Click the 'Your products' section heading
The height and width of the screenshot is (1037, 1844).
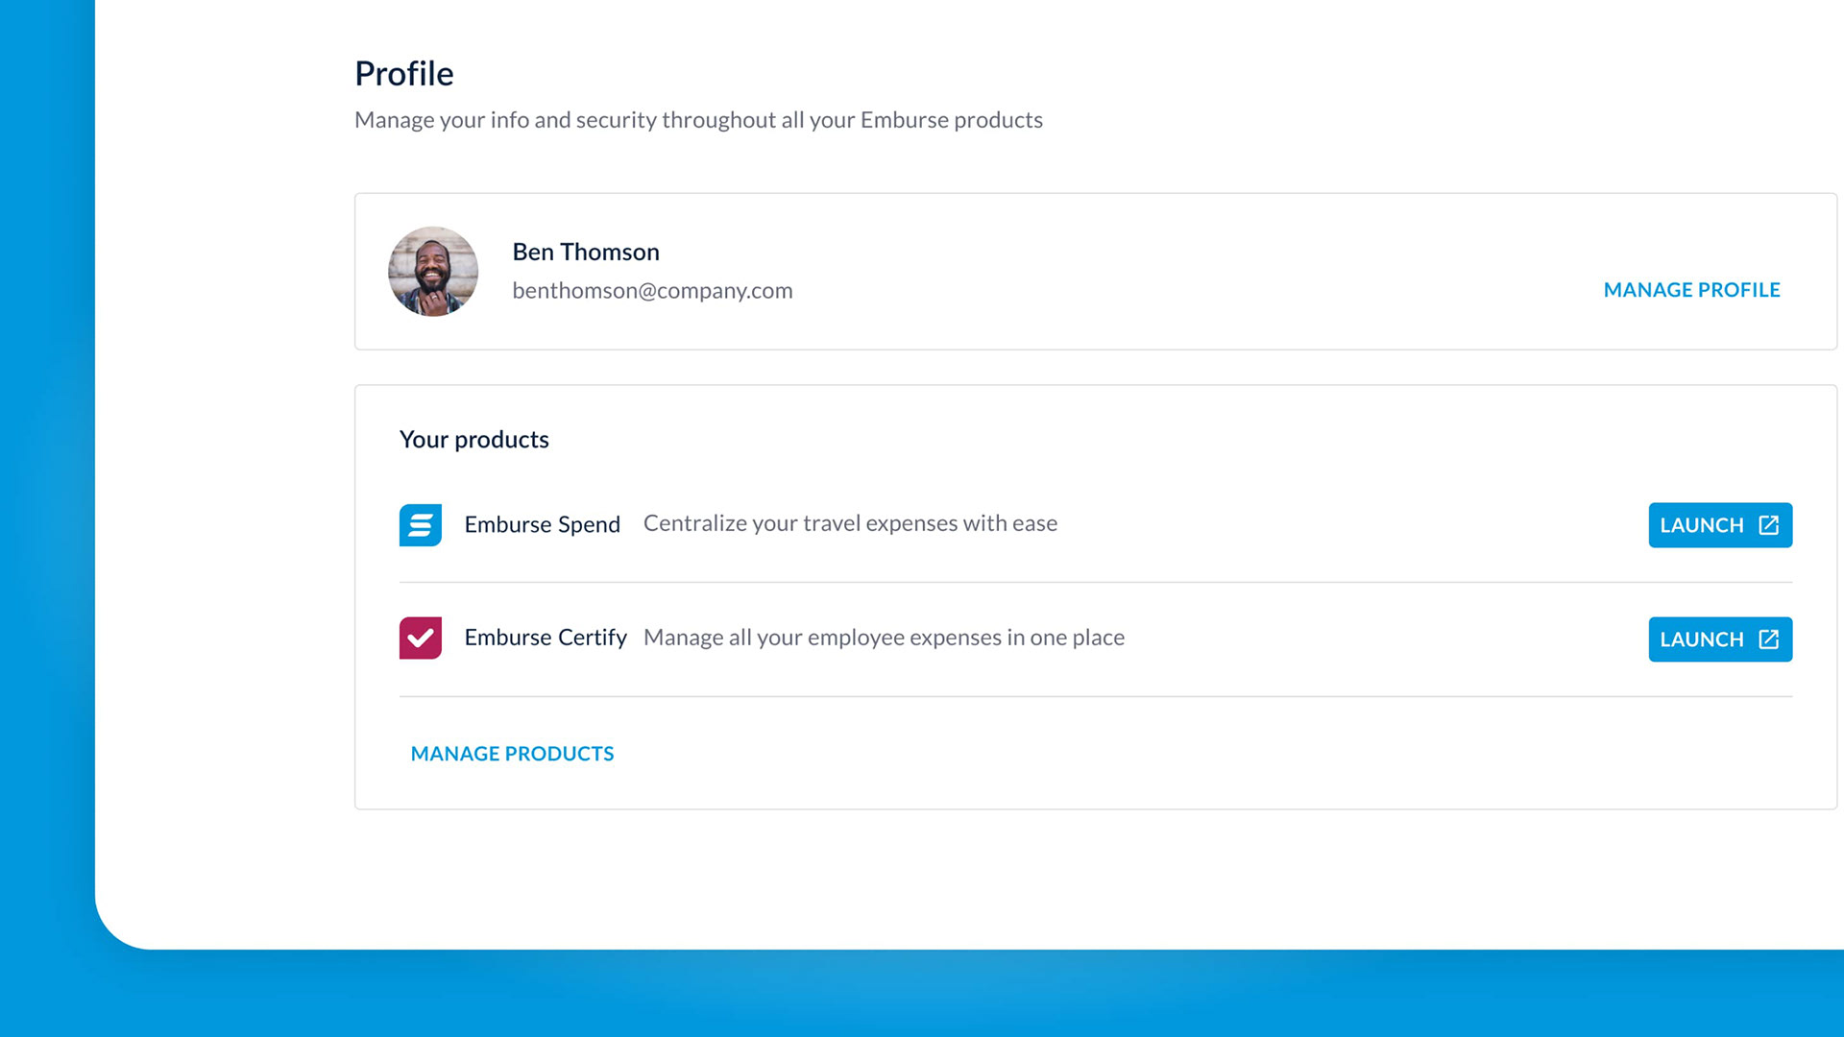(x=474, y=440)
